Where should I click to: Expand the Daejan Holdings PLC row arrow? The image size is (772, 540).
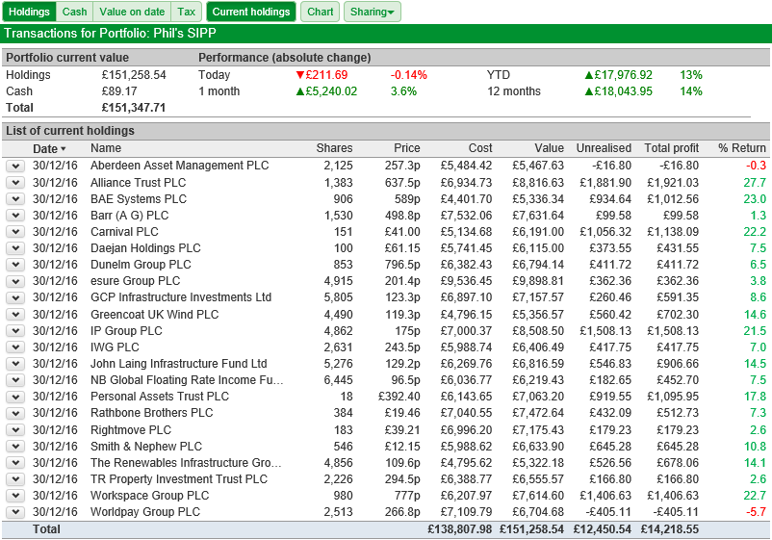point(15,248)
